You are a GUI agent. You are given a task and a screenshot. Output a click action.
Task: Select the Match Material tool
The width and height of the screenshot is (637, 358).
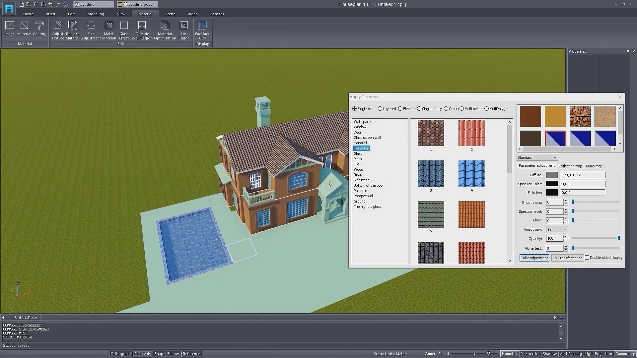109,26
